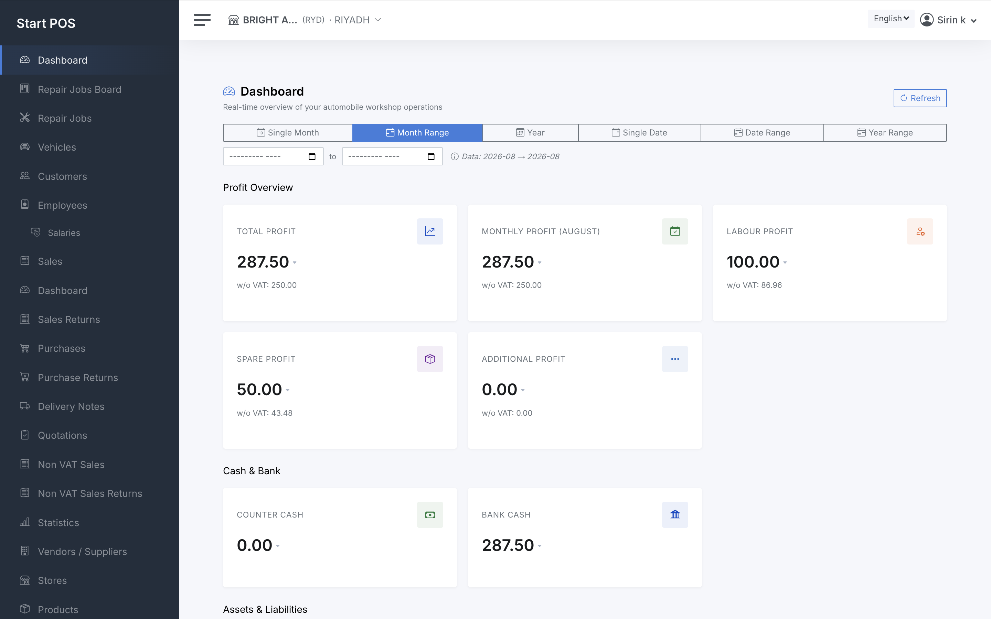Click the Spare Profit box icon
The image size is (991, 619).
pos(430,359)
